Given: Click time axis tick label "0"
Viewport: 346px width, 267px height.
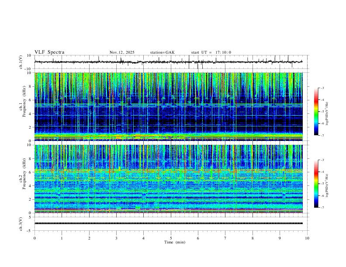Looking at the screenshot, I should pos(35,238).
